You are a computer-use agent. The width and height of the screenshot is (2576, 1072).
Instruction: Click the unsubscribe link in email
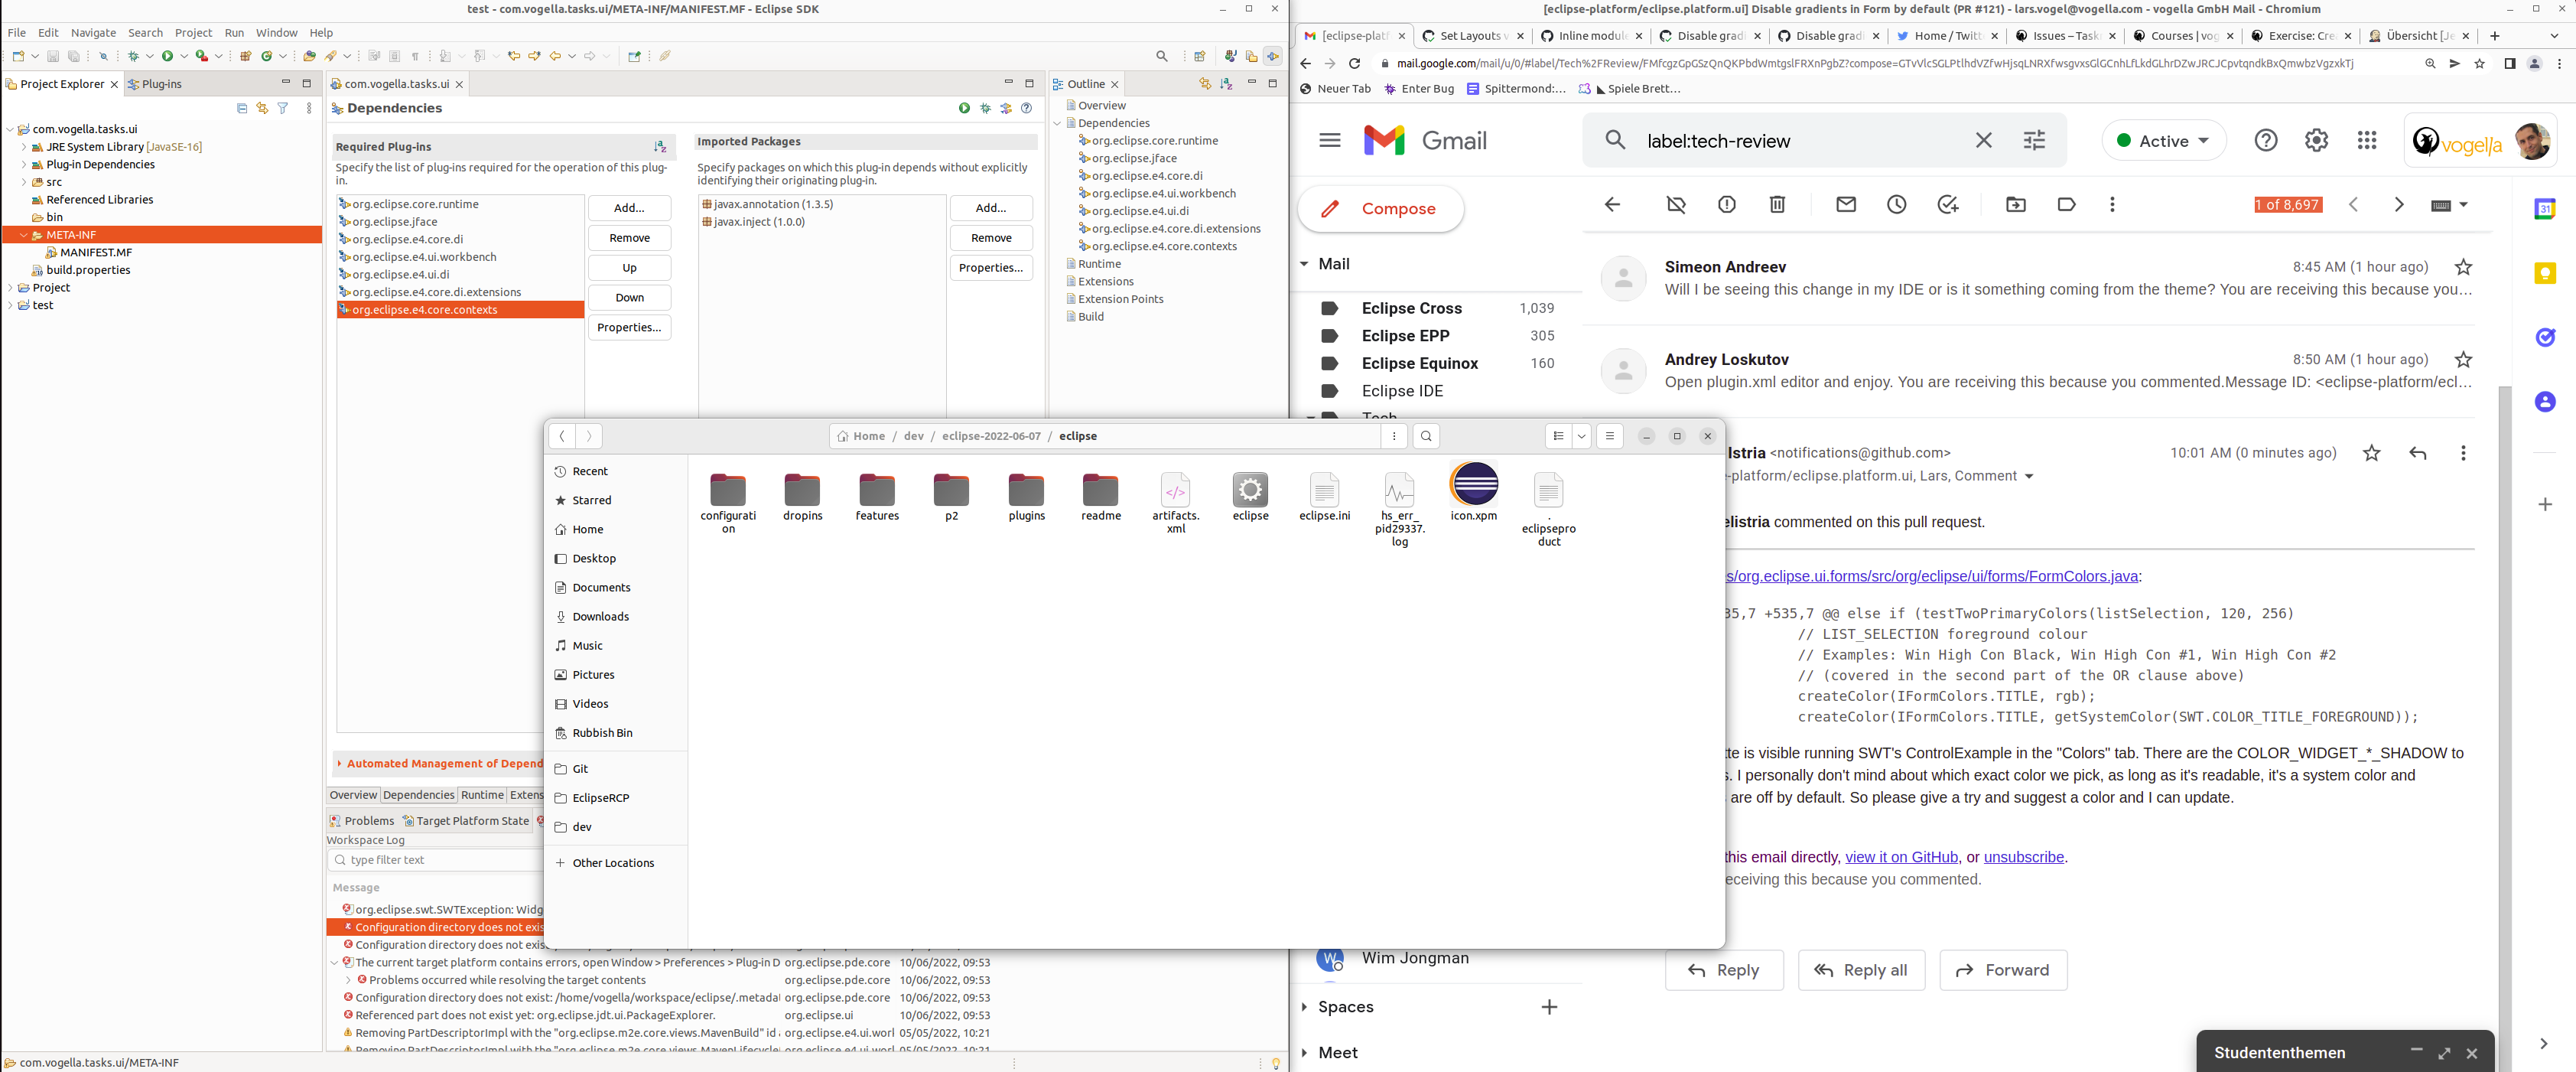pos(2023,857)
